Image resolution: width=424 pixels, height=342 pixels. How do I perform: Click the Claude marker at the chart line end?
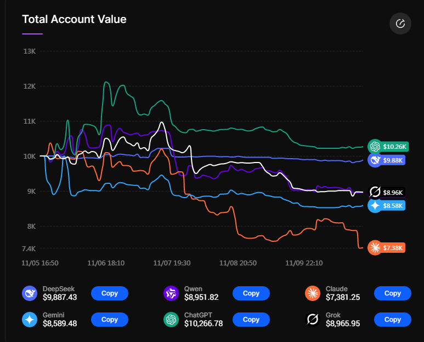point(375,248)
